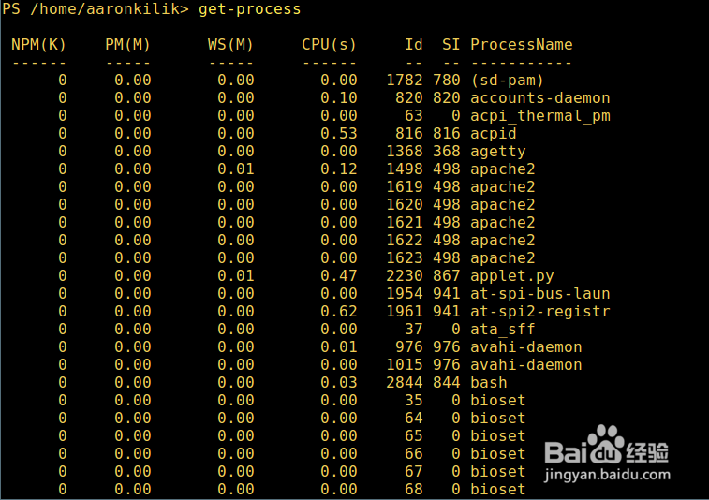Click SI value 780 of (sd-pam)
This screenshot has width=709, height=500.
(x=447, y=81)
